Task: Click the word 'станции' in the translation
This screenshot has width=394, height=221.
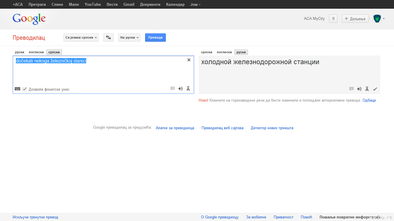Action: pyautogui.click(x=307, y=62)
